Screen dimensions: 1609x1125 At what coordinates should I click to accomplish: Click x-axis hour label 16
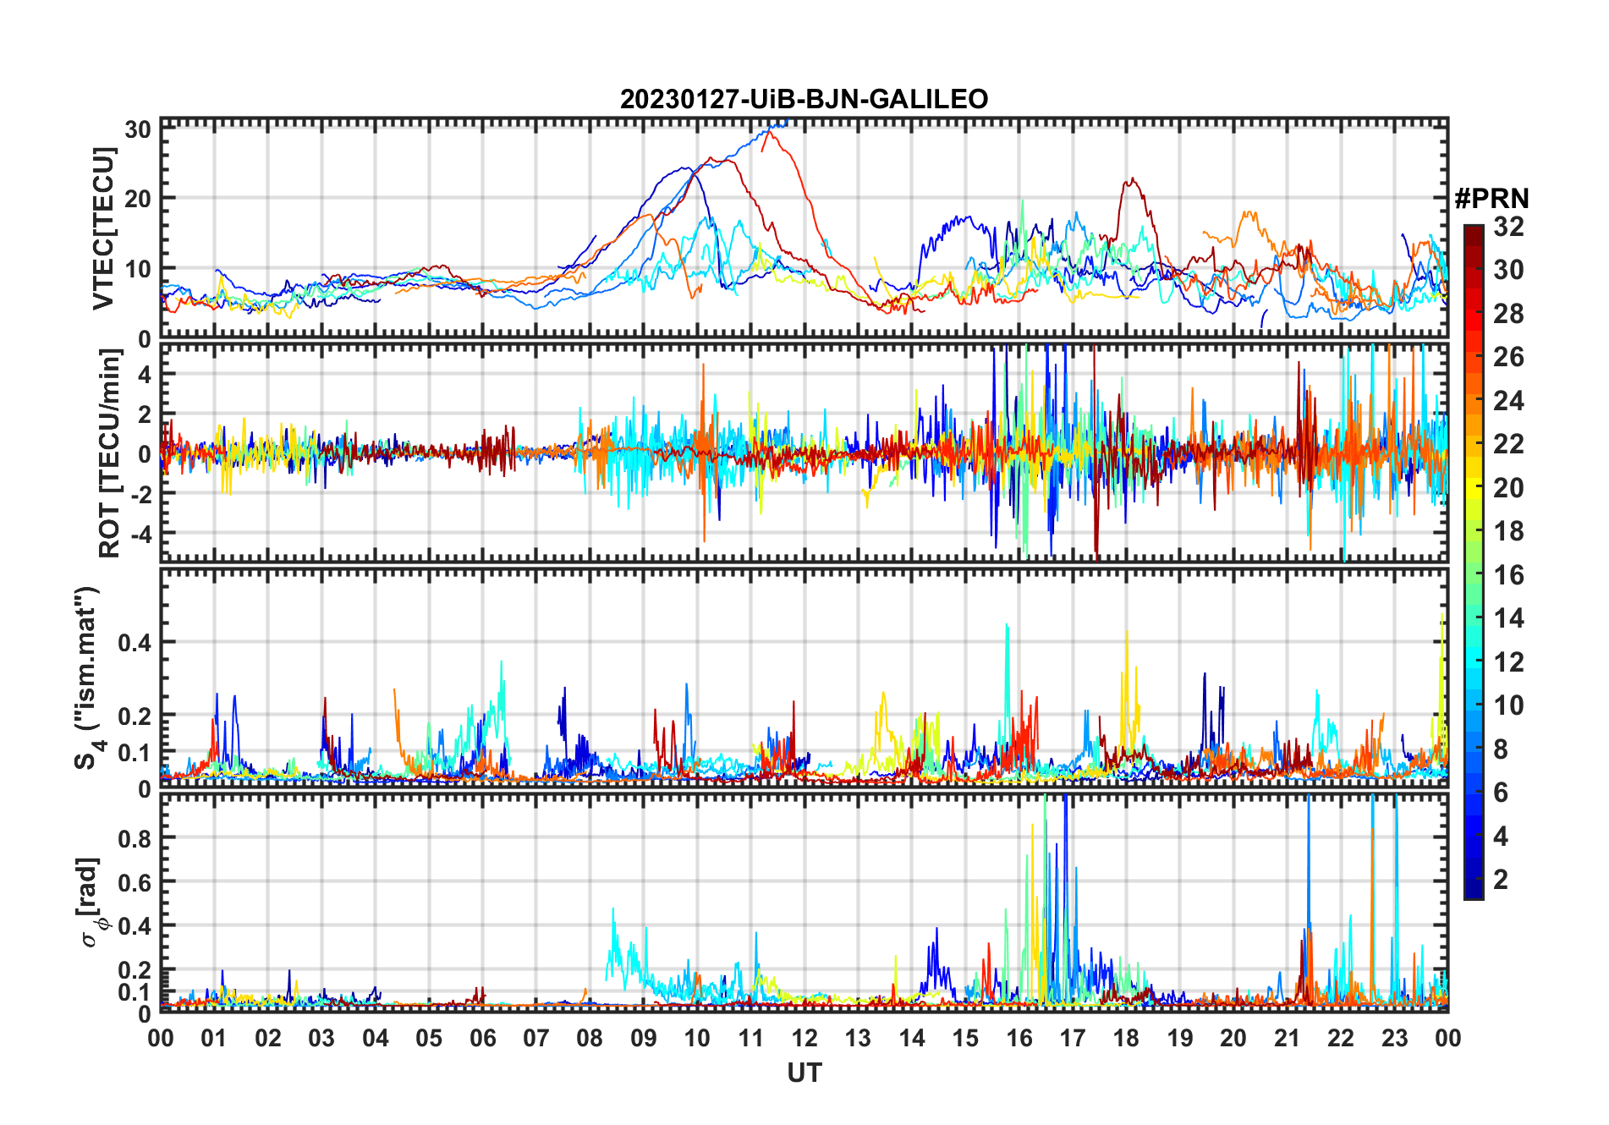click(x=1019, y=1038)
